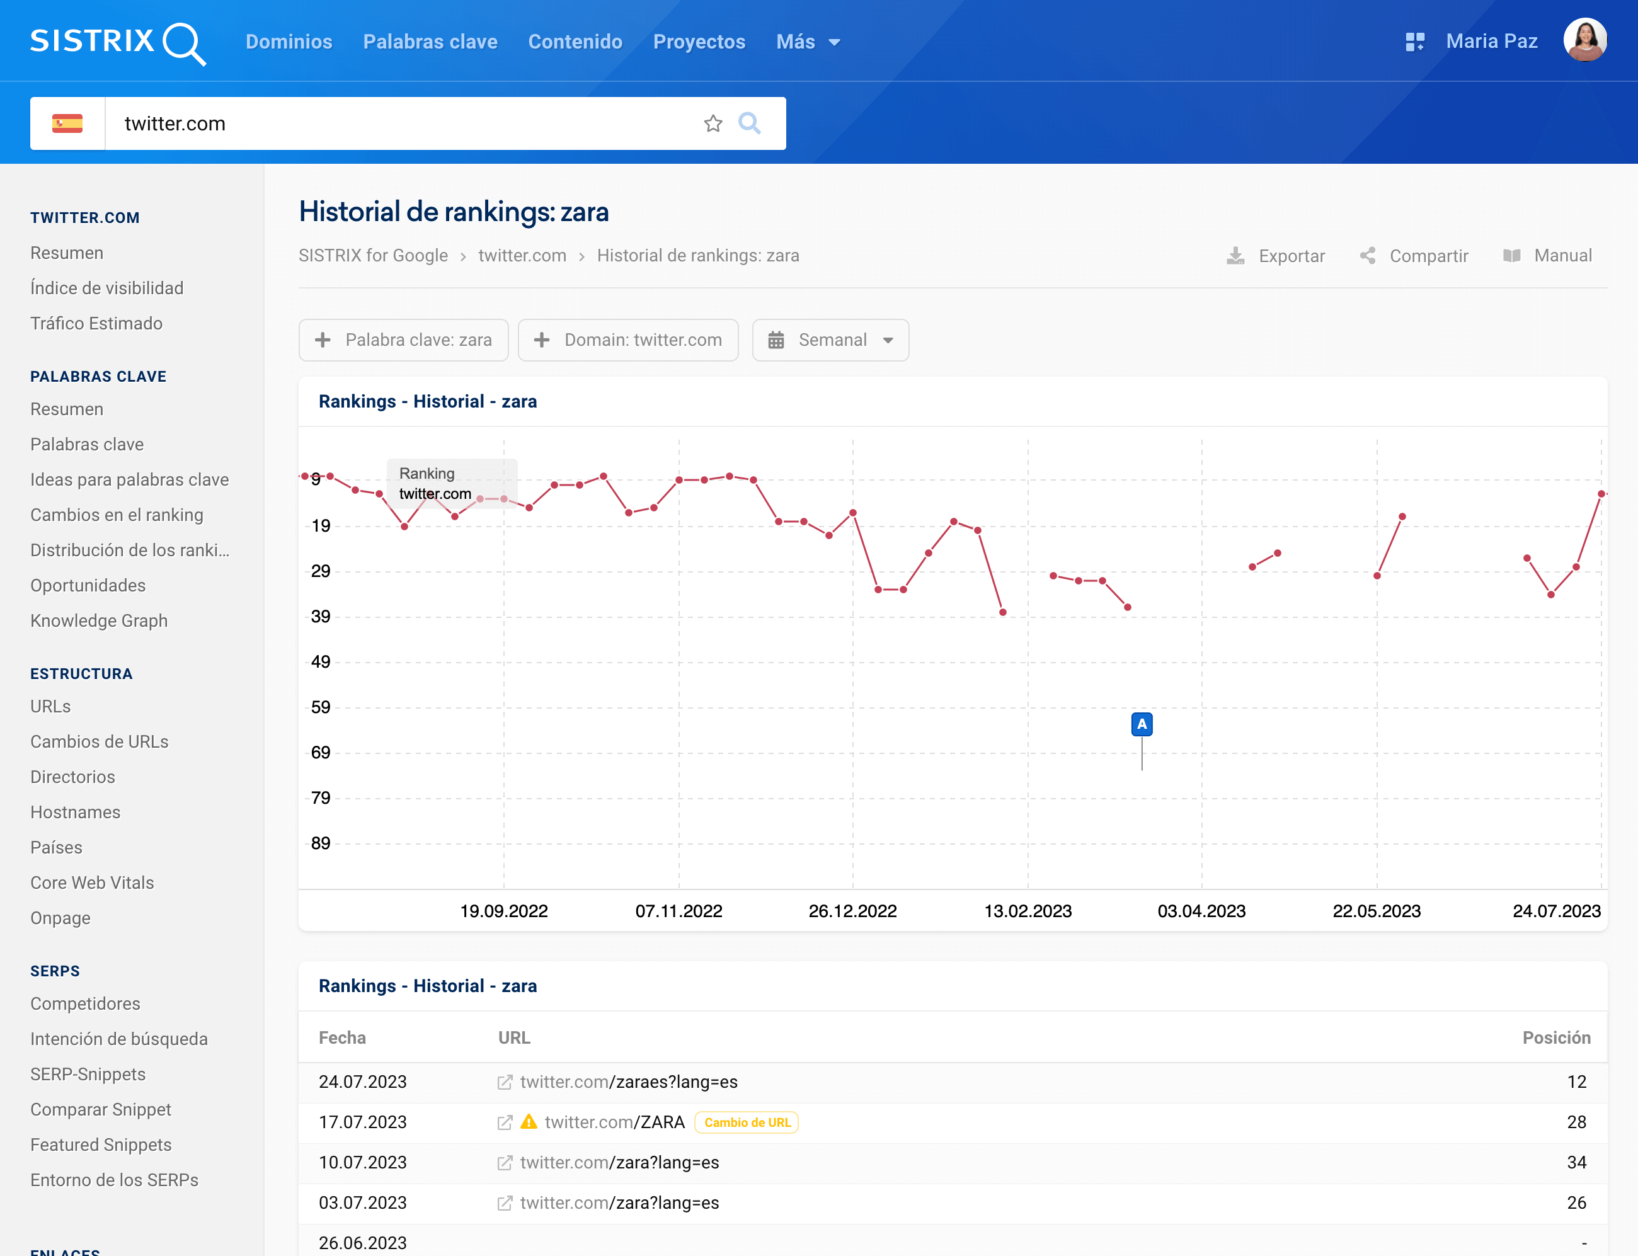The height and width of the screenshot is (1256, 1638).
Task: Open external link icon for 03.07.2023 row
Action: click(505, 1203)
